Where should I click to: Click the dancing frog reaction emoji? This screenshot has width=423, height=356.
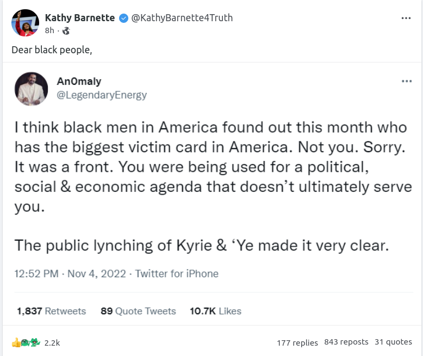[x=35, y=342]
